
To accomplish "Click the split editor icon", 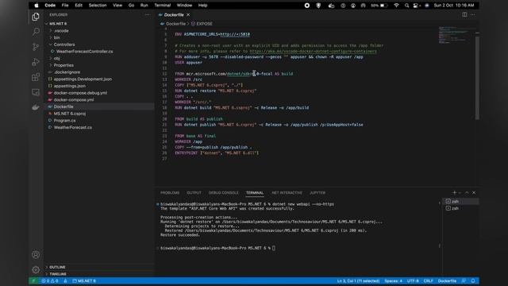I will (464, 14).
